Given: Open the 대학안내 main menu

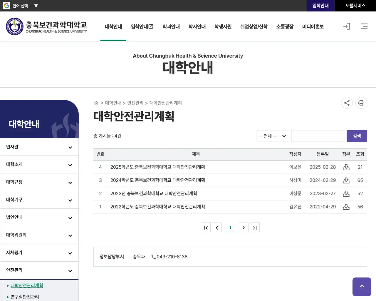Looking at the screenshot, I should (x=113, y=26).
